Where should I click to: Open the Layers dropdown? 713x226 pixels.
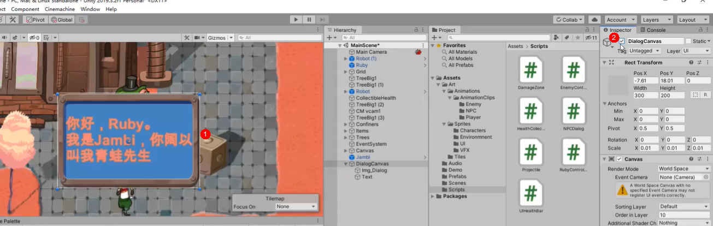[656, 20]
